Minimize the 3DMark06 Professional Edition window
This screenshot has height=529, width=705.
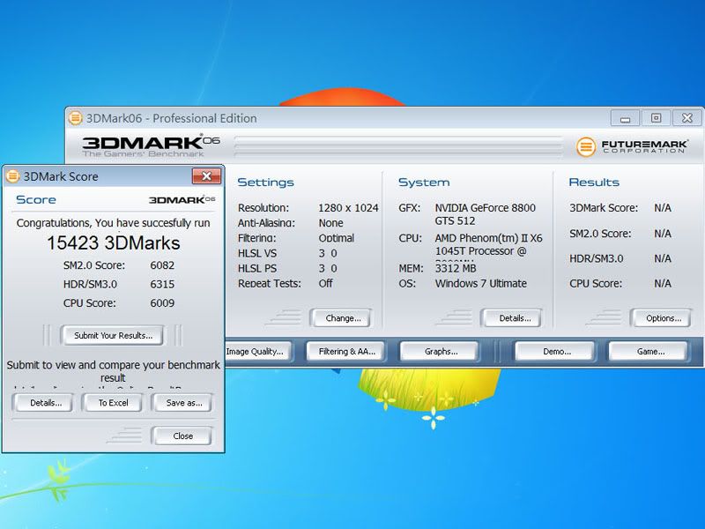pyautogui.click(x=625, y=118)
